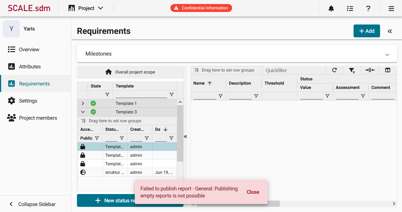Image resolution: width=402 pixels, height=212 pixels.
Task: Click the Threshold column header
Action: pos(274,83)
